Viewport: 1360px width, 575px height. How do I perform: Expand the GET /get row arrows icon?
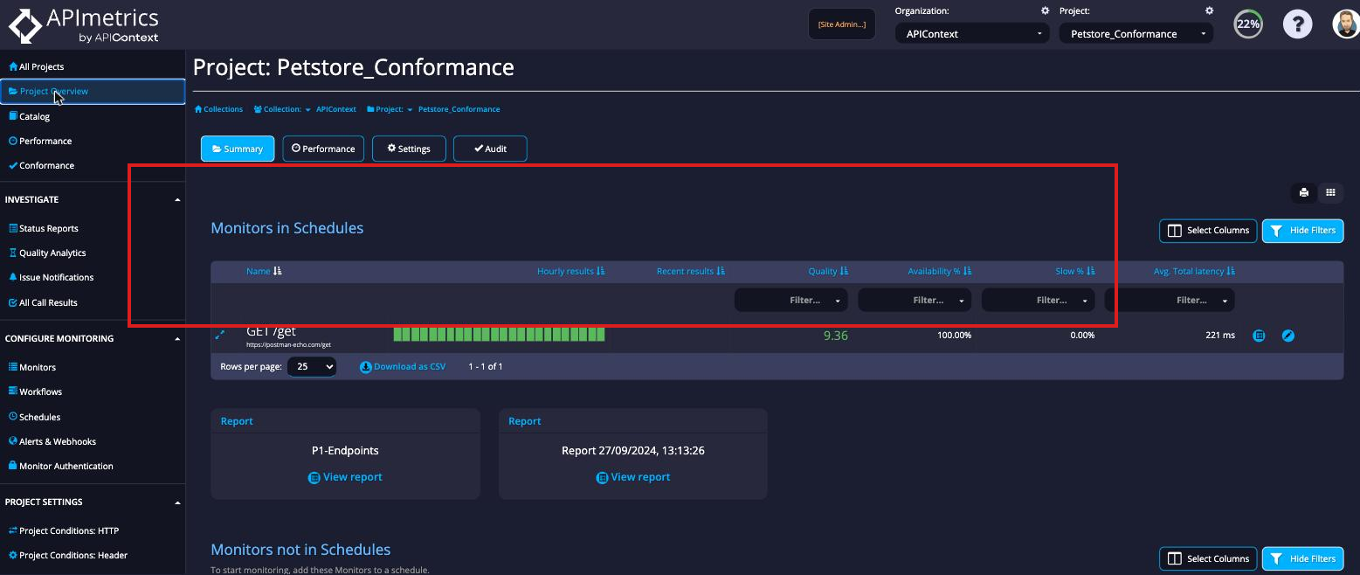(x=220, y=334)
